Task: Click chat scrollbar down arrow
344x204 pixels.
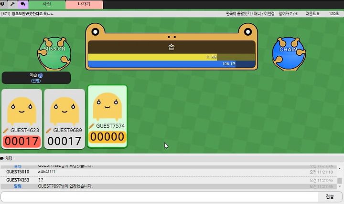Action: (340, 186)
